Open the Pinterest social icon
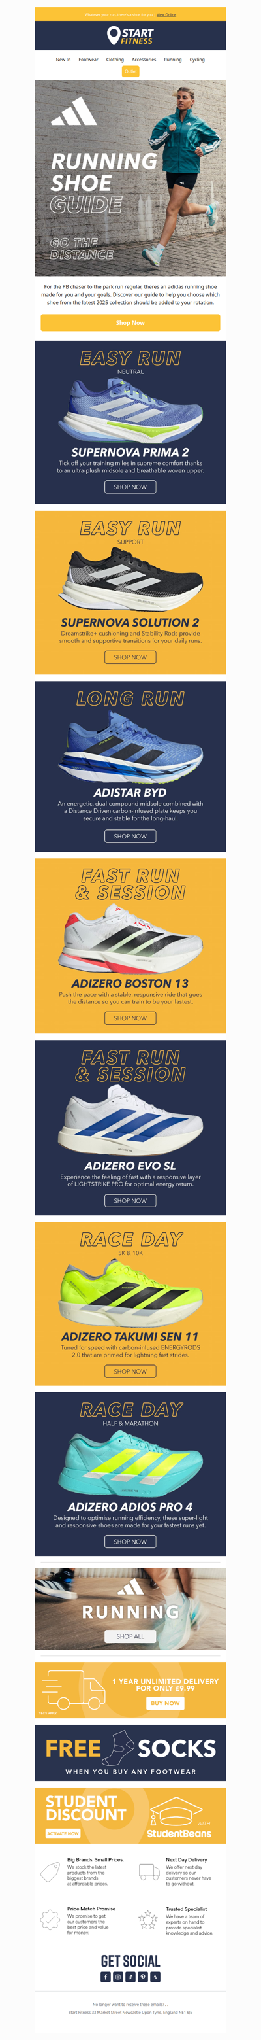The width and height of the screenshot is (261, 2040). [x=143, y=1977]
